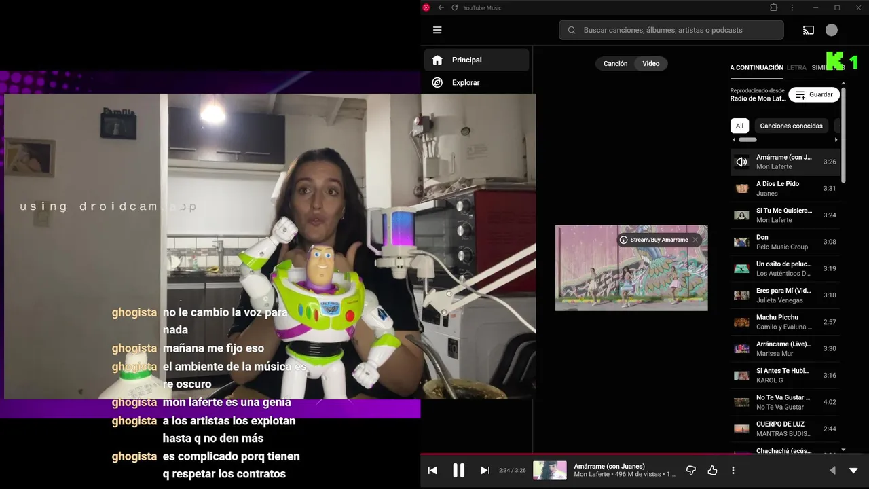Dismiss the Stream/Buy Amarrame card
The width and height of the screenshot is (869, 489).
[695, 240]
